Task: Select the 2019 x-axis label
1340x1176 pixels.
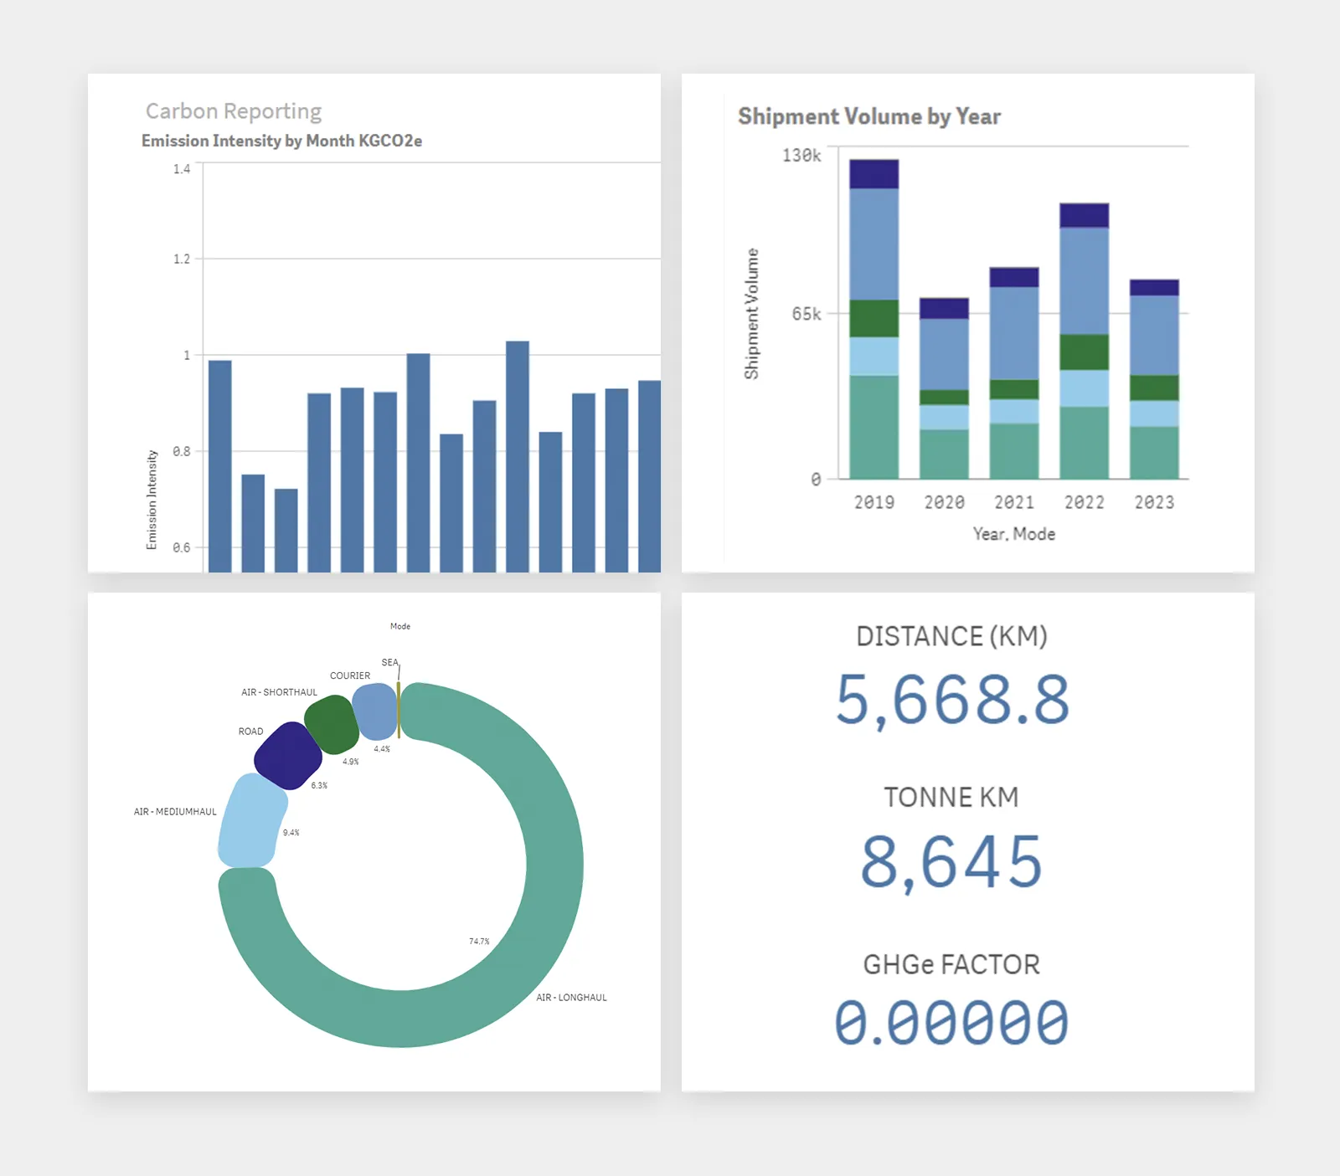Action: click(874, 502)
